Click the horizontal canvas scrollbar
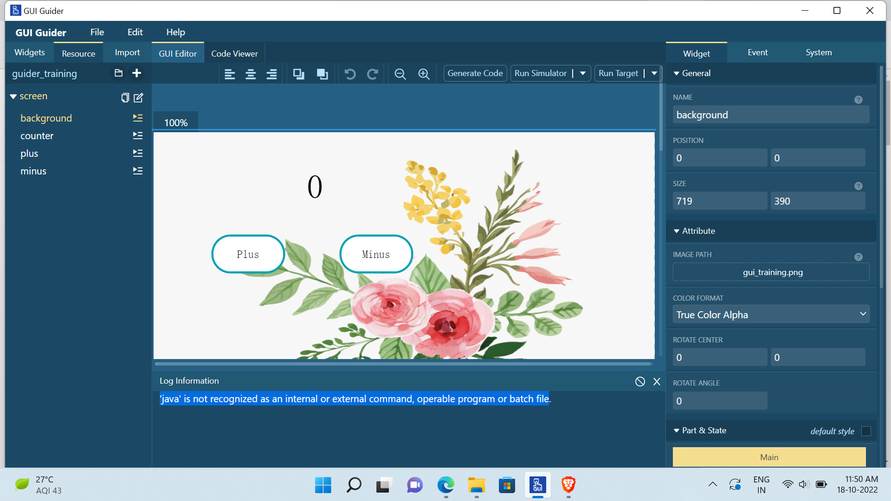891x501 pixels. pyautogui.click(x=403, y=364)
